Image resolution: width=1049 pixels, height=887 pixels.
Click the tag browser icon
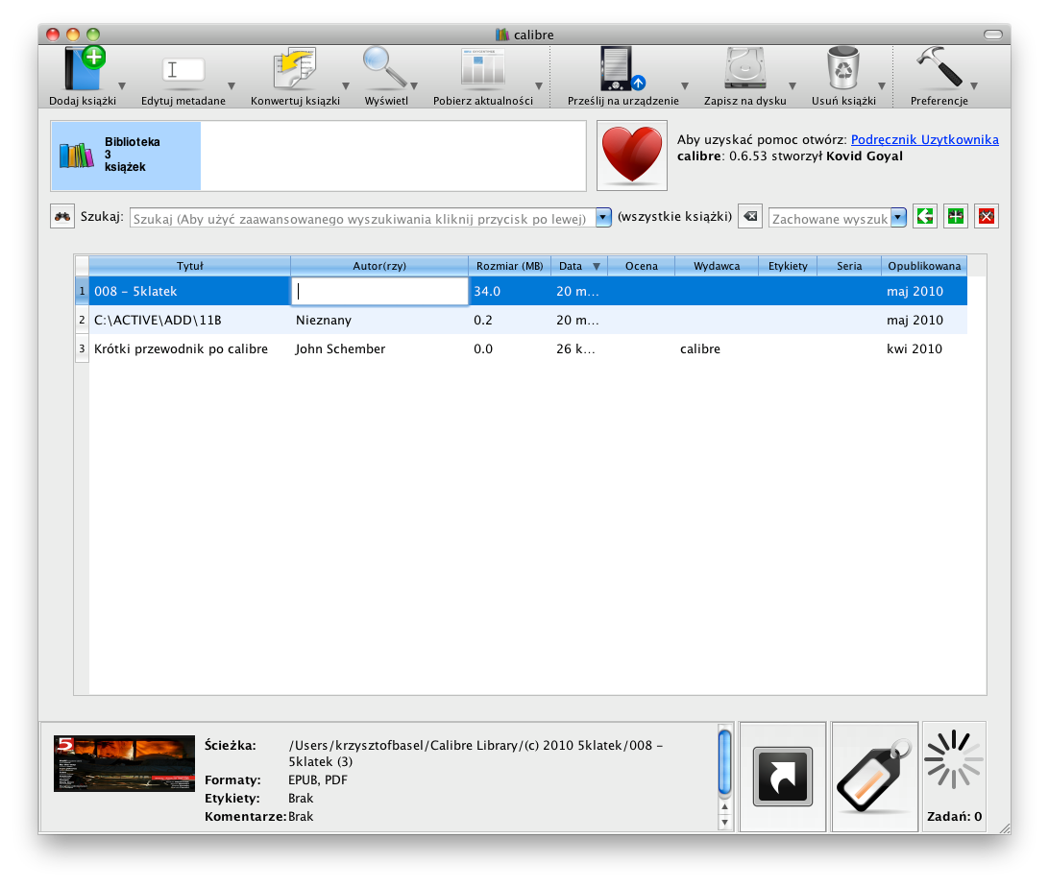pos(874,777)
